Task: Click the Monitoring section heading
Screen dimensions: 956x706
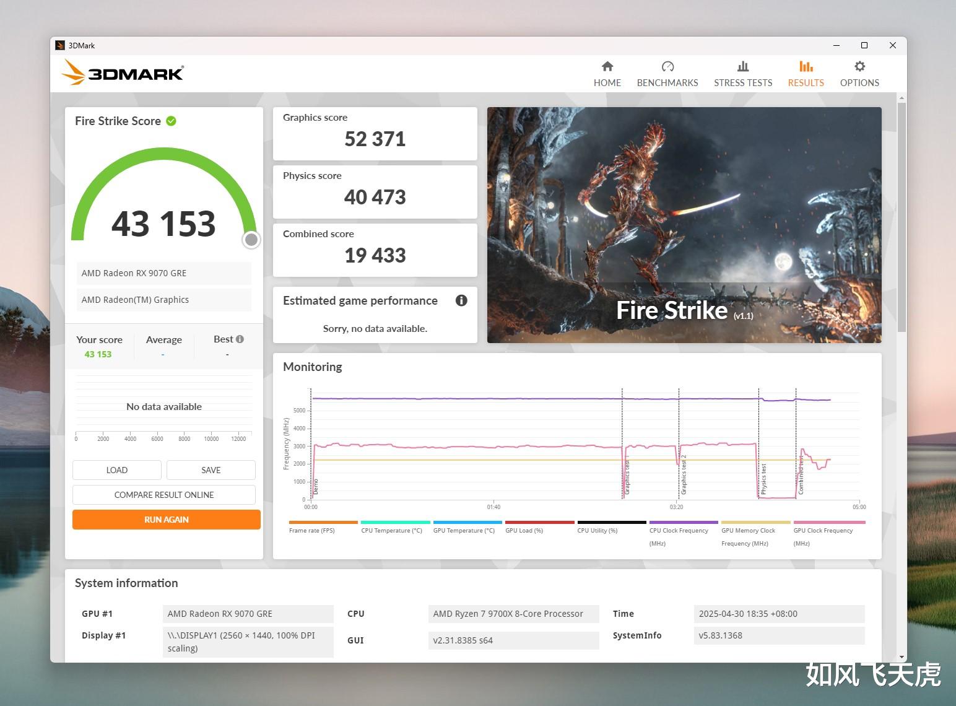Action: (x=313, y=367)
